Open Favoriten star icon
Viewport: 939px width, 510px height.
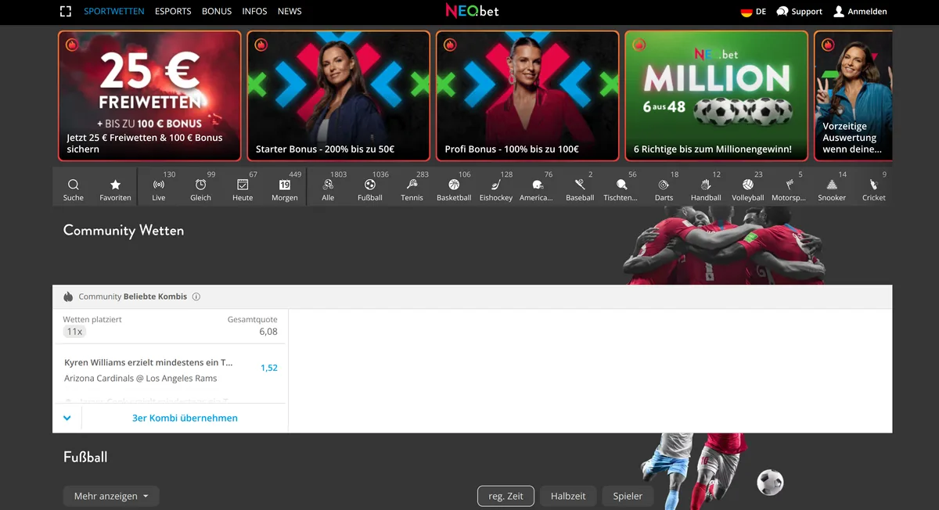[115, 185]
